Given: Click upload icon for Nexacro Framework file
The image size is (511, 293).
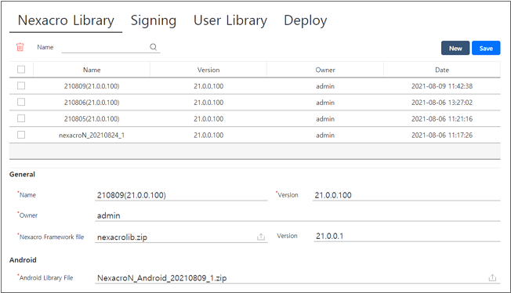Looking at the screenshot, I should tap(261, 237).
